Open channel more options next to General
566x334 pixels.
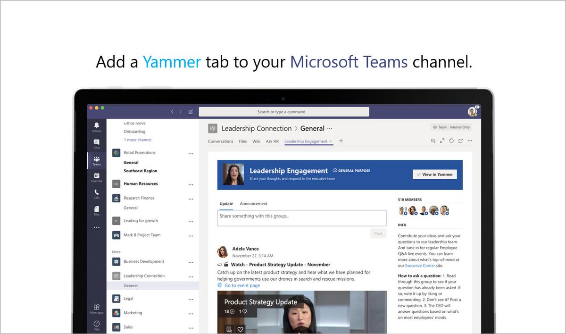[x=330, y=128]
